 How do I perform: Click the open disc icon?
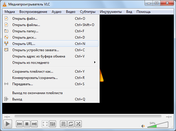point(6,37)
